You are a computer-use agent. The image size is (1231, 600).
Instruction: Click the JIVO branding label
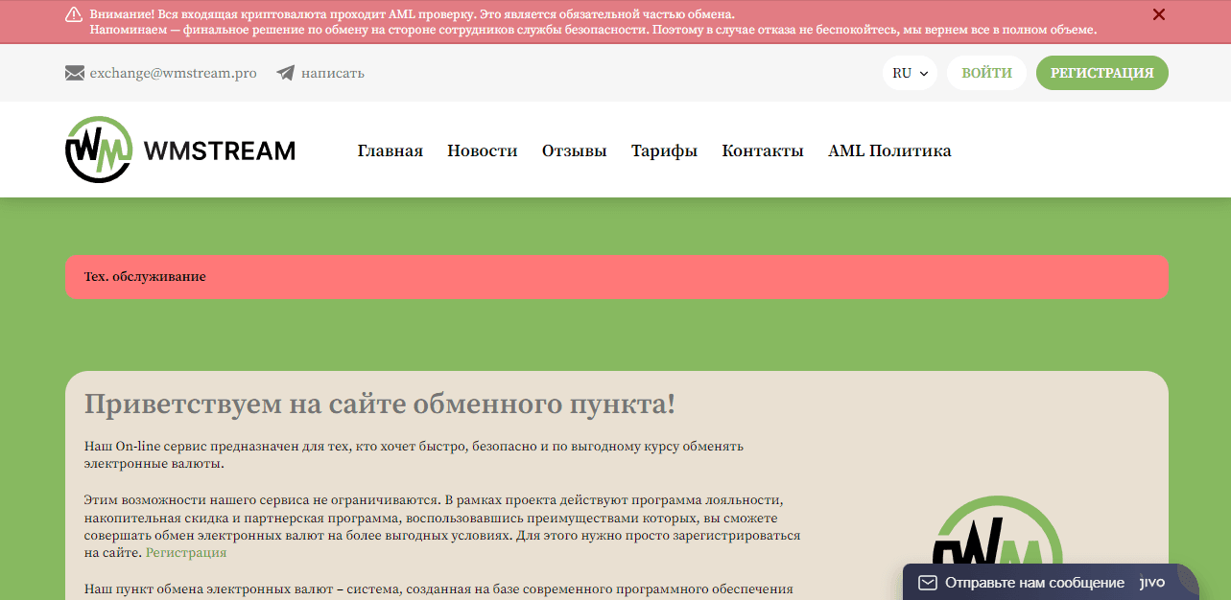1151,582
